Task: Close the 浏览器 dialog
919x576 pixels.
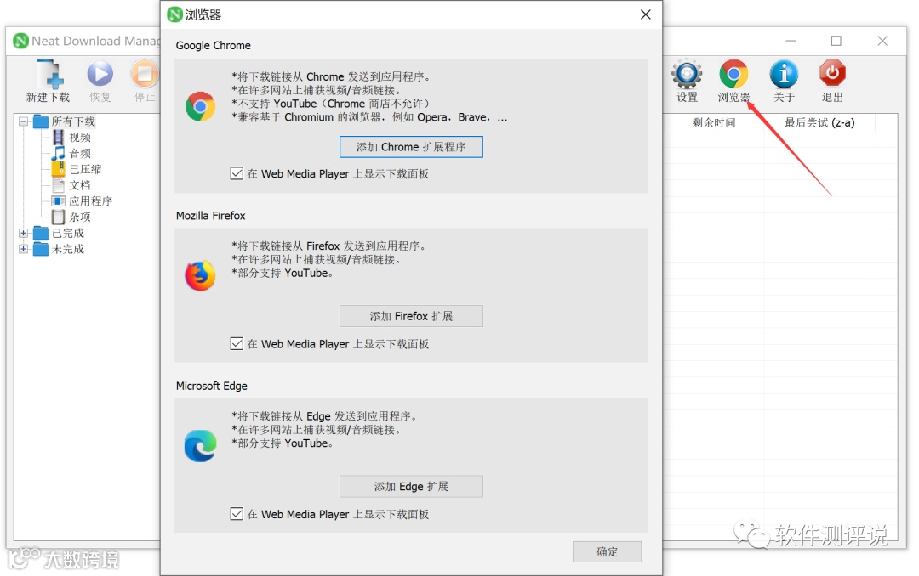Action: [645, 14]
